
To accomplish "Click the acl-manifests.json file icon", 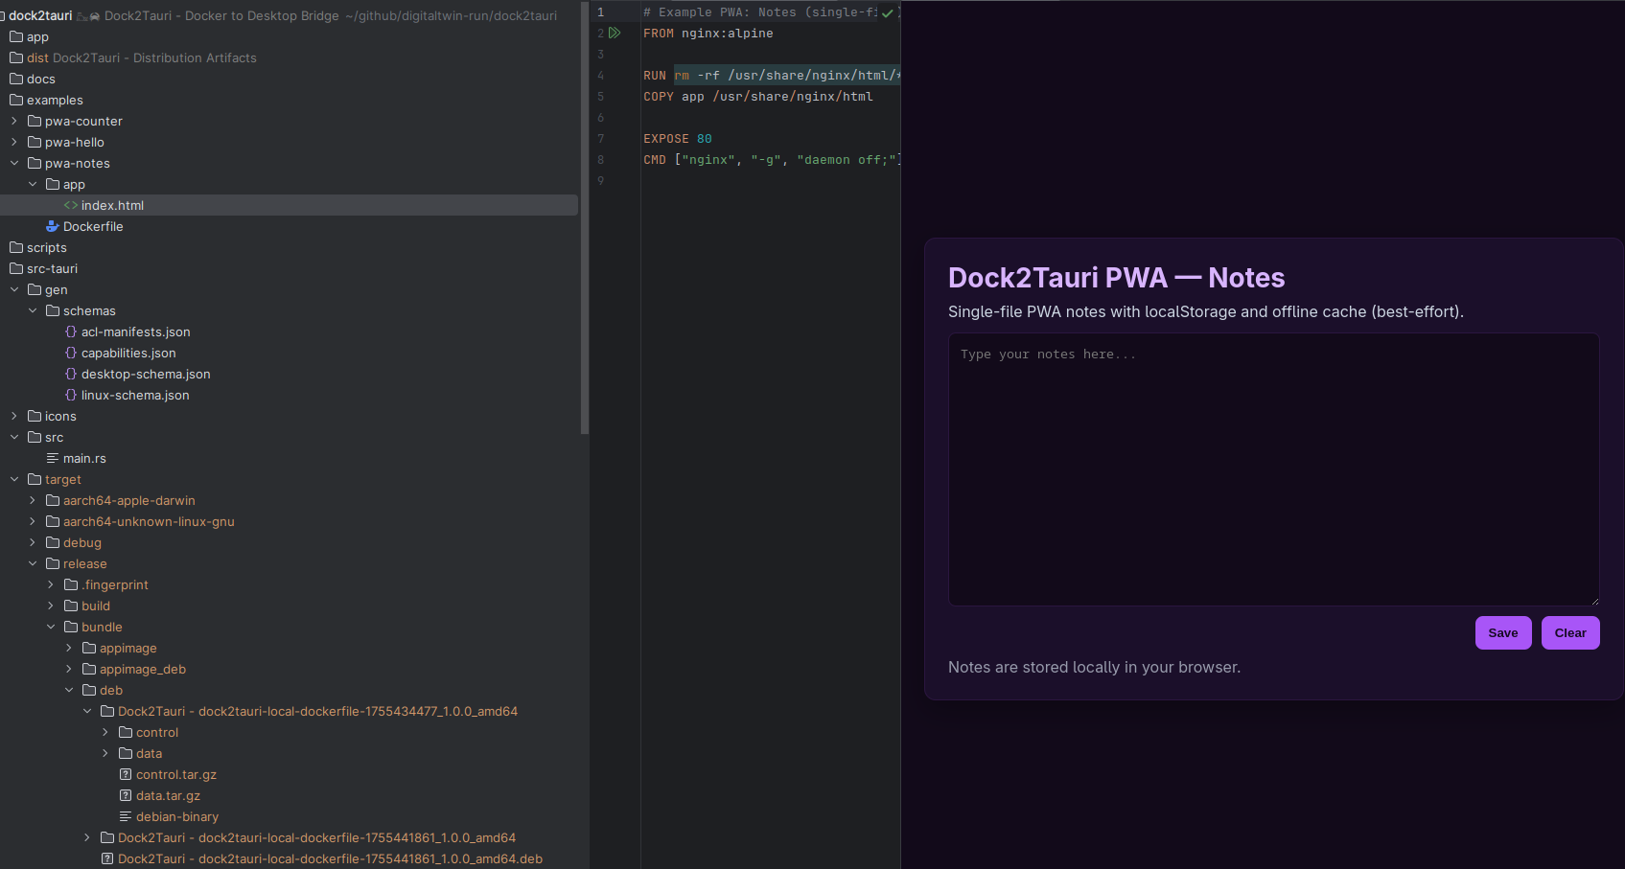I will [71, 332].
